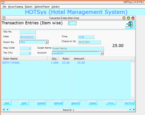Click the Check-In Dt. field
Image resolution: width=145 pixels, height=115 pixels.
click(x=89, y=42)
